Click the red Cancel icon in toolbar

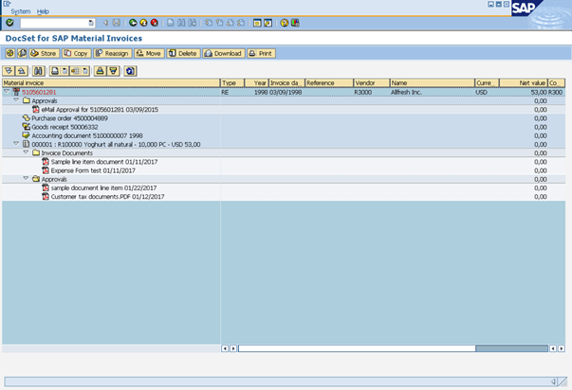coord(155,22)
